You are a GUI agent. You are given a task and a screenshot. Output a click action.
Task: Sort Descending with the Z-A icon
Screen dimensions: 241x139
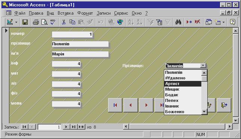(x=140, y=22)
